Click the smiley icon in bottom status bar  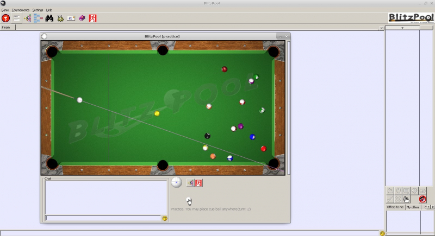click(x=382, y=233)
